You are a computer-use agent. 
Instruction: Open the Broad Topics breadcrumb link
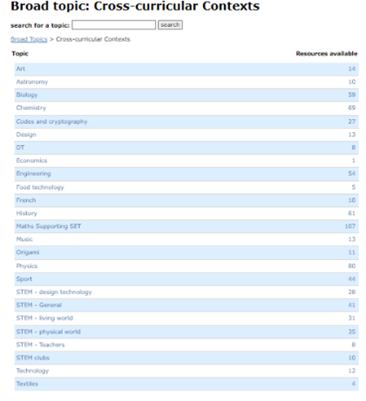point(29,39)
